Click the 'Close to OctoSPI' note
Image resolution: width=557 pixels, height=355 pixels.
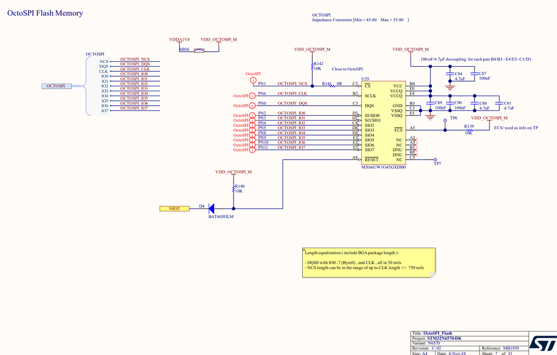coord(347,69)
